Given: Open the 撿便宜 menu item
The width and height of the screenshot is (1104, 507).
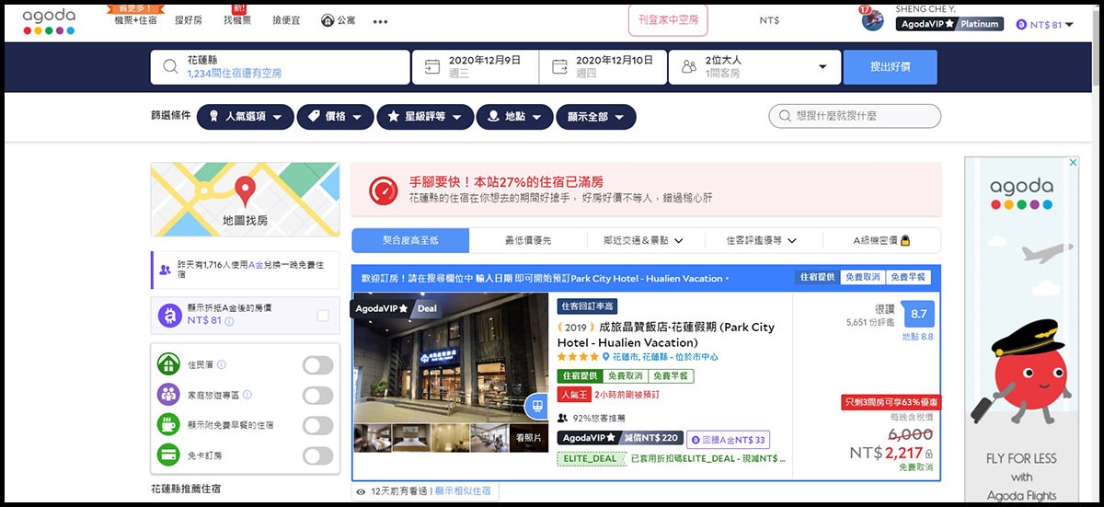Looking at the screenshot, I should [x=287, y=20].
